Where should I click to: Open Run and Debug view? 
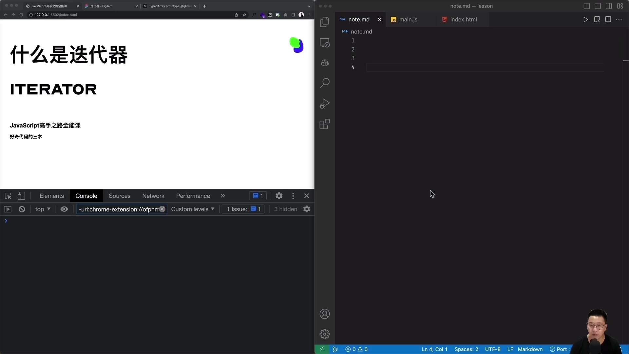coord(325,103)
